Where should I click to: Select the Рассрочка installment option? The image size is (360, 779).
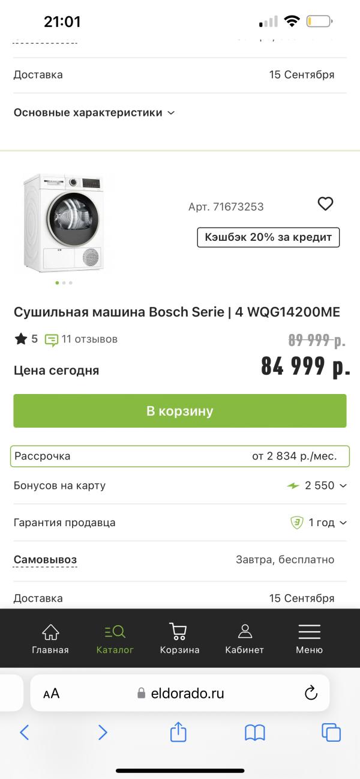[180, 456]
